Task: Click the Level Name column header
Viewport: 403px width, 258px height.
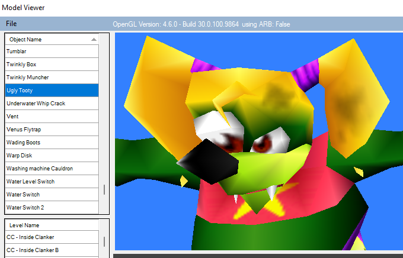Action: [52, 225]
